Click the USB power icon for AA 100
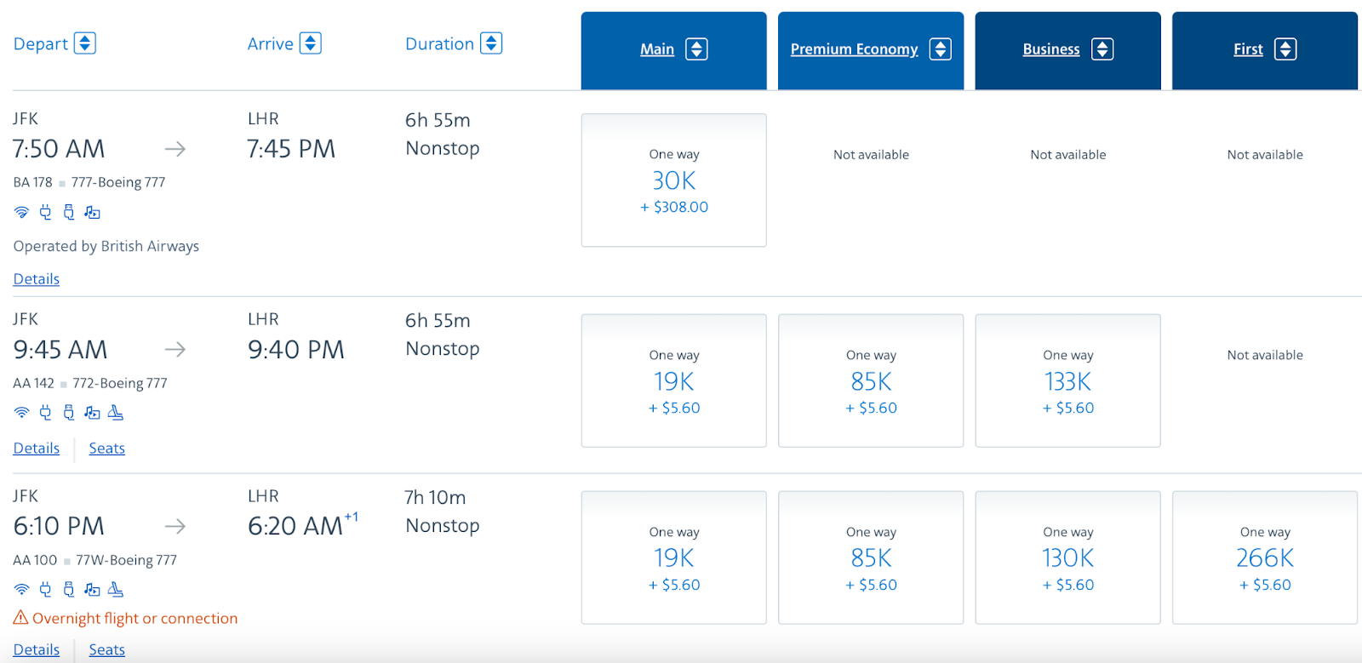This screenshot has height=663, width=1362. tap(69, 589)
